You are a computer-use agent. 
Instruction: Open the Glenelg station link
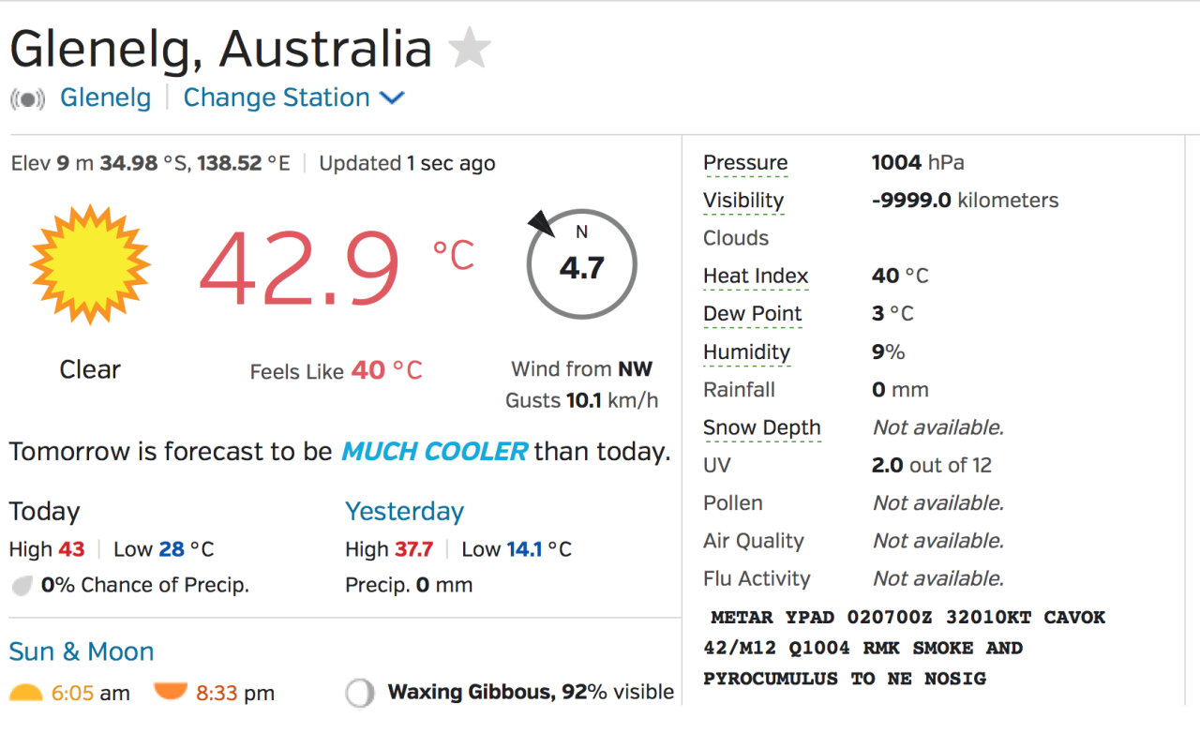click(105, 97)
